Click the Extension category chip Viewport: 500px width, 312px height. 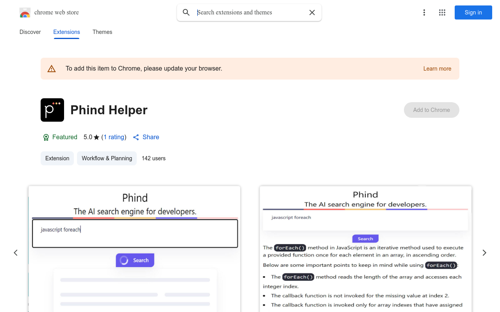(57, 158)
